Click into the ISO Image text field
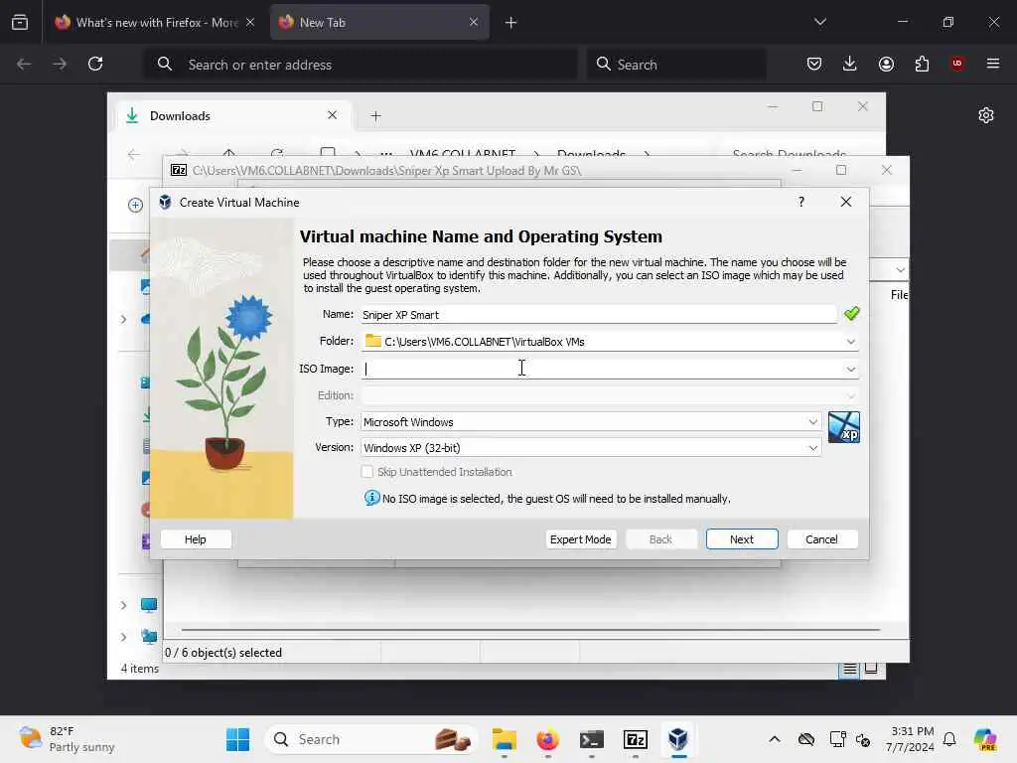 click(x=601, y=370)
